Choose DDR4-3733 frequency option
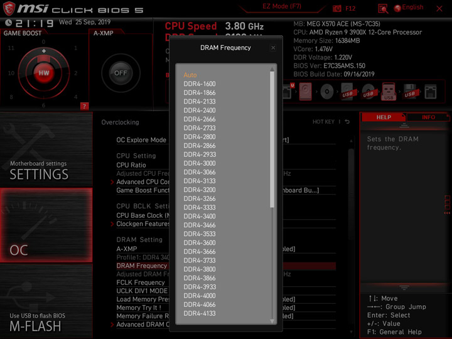 pyautogui.click(x=200, y=261)
